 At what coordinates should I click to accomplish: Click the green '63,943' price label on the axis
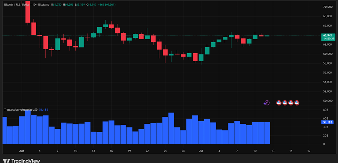pyautogui.click(x=327, y=35)
